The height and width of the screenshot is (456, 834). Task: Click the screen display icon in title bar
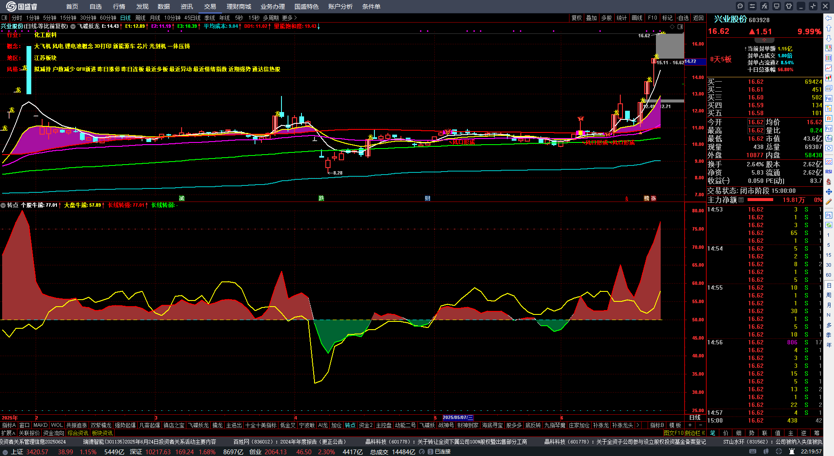pyautogui.click(x=777, y=6)
